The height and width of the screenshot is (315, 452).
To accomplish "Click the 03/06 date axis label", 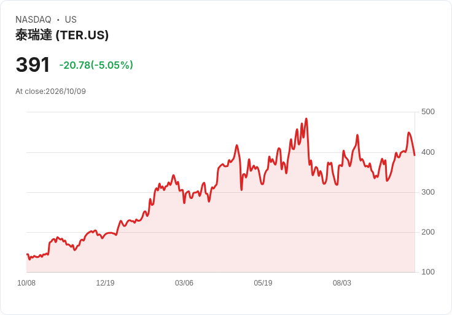I will coord(184,282).
